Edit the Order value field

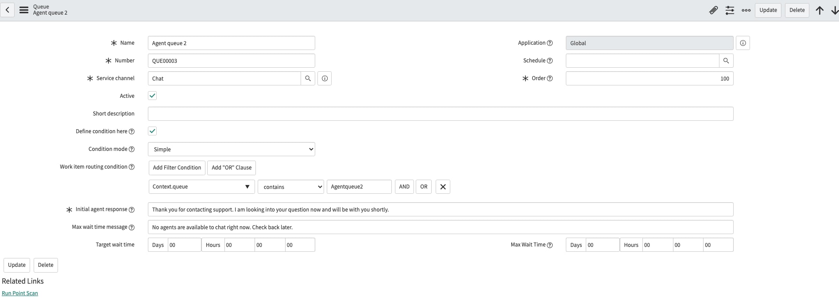pos(650,78)
